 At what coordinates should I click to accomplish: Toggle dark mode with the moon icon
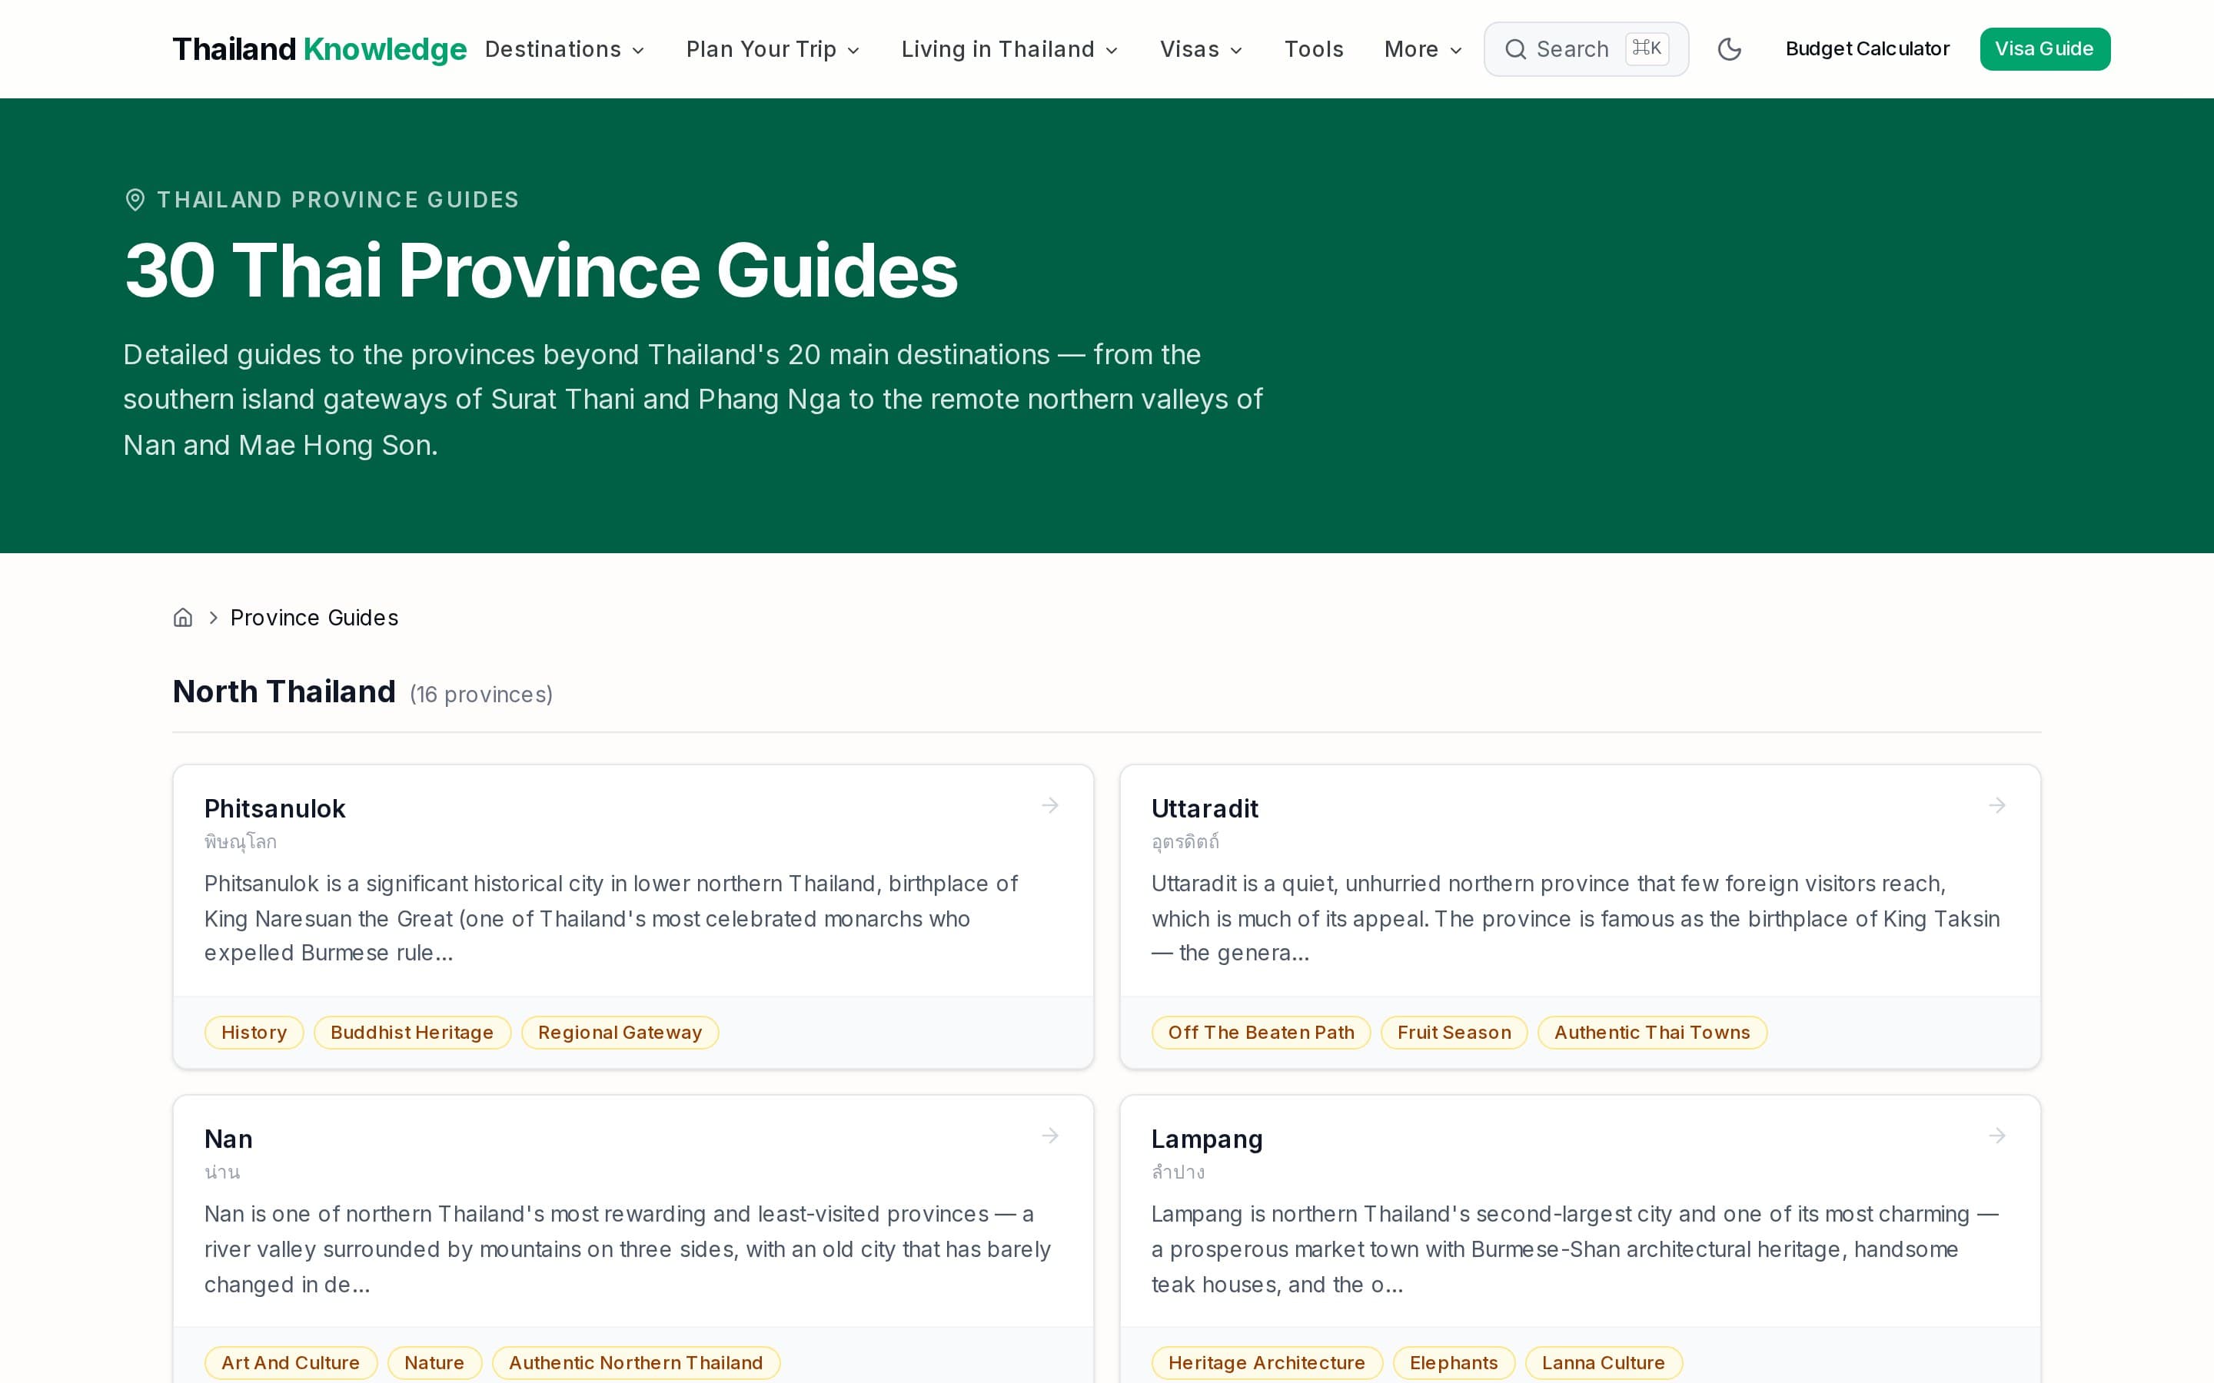coord(1728,49)
